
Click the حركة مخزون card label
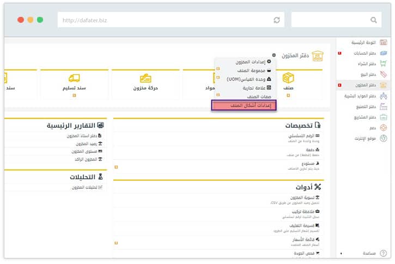pos(145,88)
